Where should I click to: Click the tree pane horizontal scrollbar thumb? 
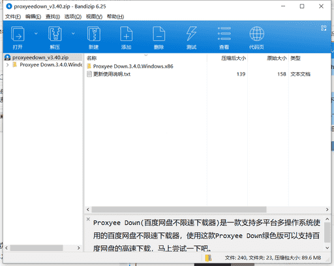(37, 248)
